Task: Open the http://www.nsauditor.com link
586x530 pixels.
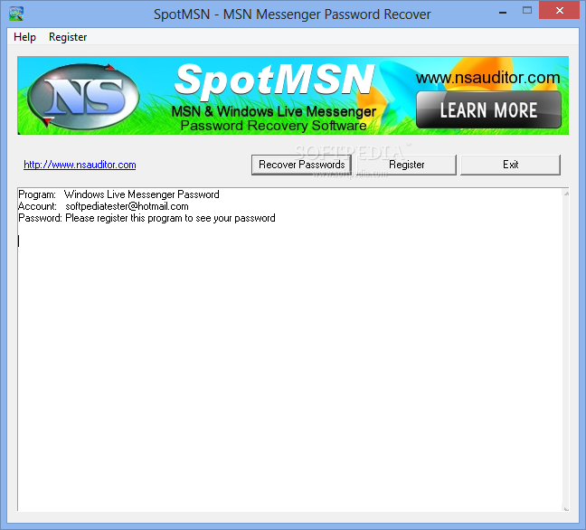Action: (80, 165)
